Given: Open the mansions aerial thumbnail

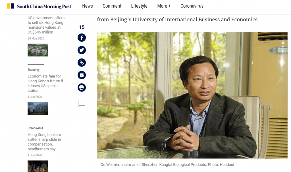Looking at the screenshot, I should [x=38, y=50].
